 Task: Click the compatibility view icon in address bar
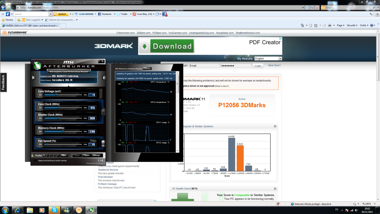307,7
